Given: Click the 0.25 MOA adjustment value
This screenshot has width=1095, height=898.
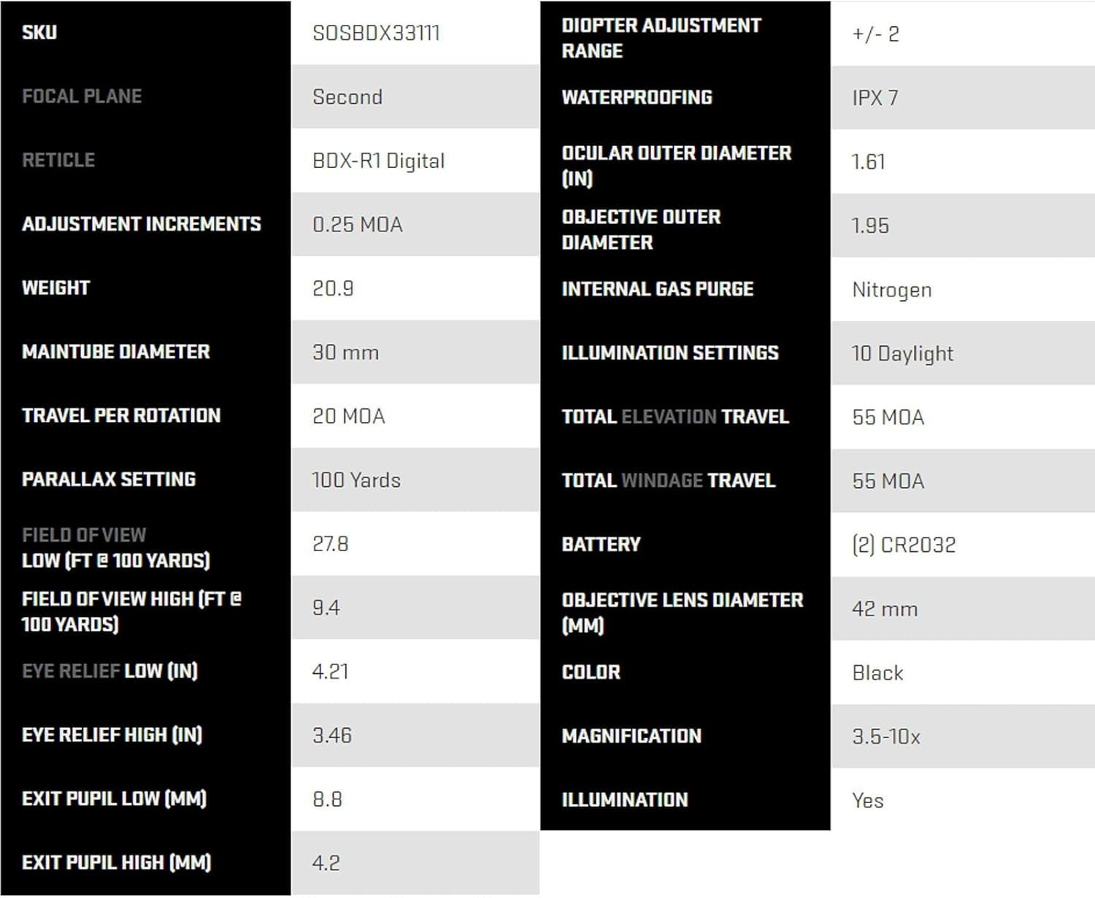Looking at the screenshot, I should click(358, 225).
